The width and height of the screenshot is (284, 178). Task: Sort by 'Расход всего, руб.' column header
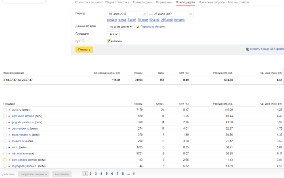tap(223, 104)
